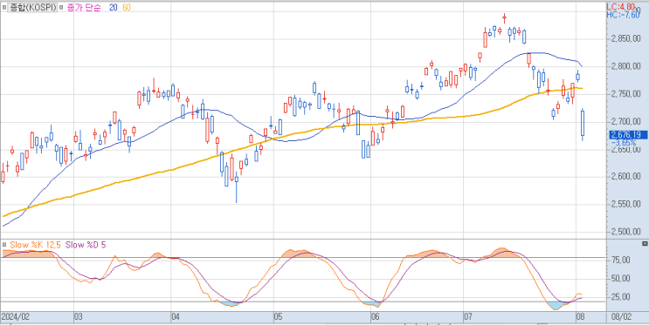Click the 03 month marker on date axis
This screenshot has height=325, width=649.
(x=79, y=317)
